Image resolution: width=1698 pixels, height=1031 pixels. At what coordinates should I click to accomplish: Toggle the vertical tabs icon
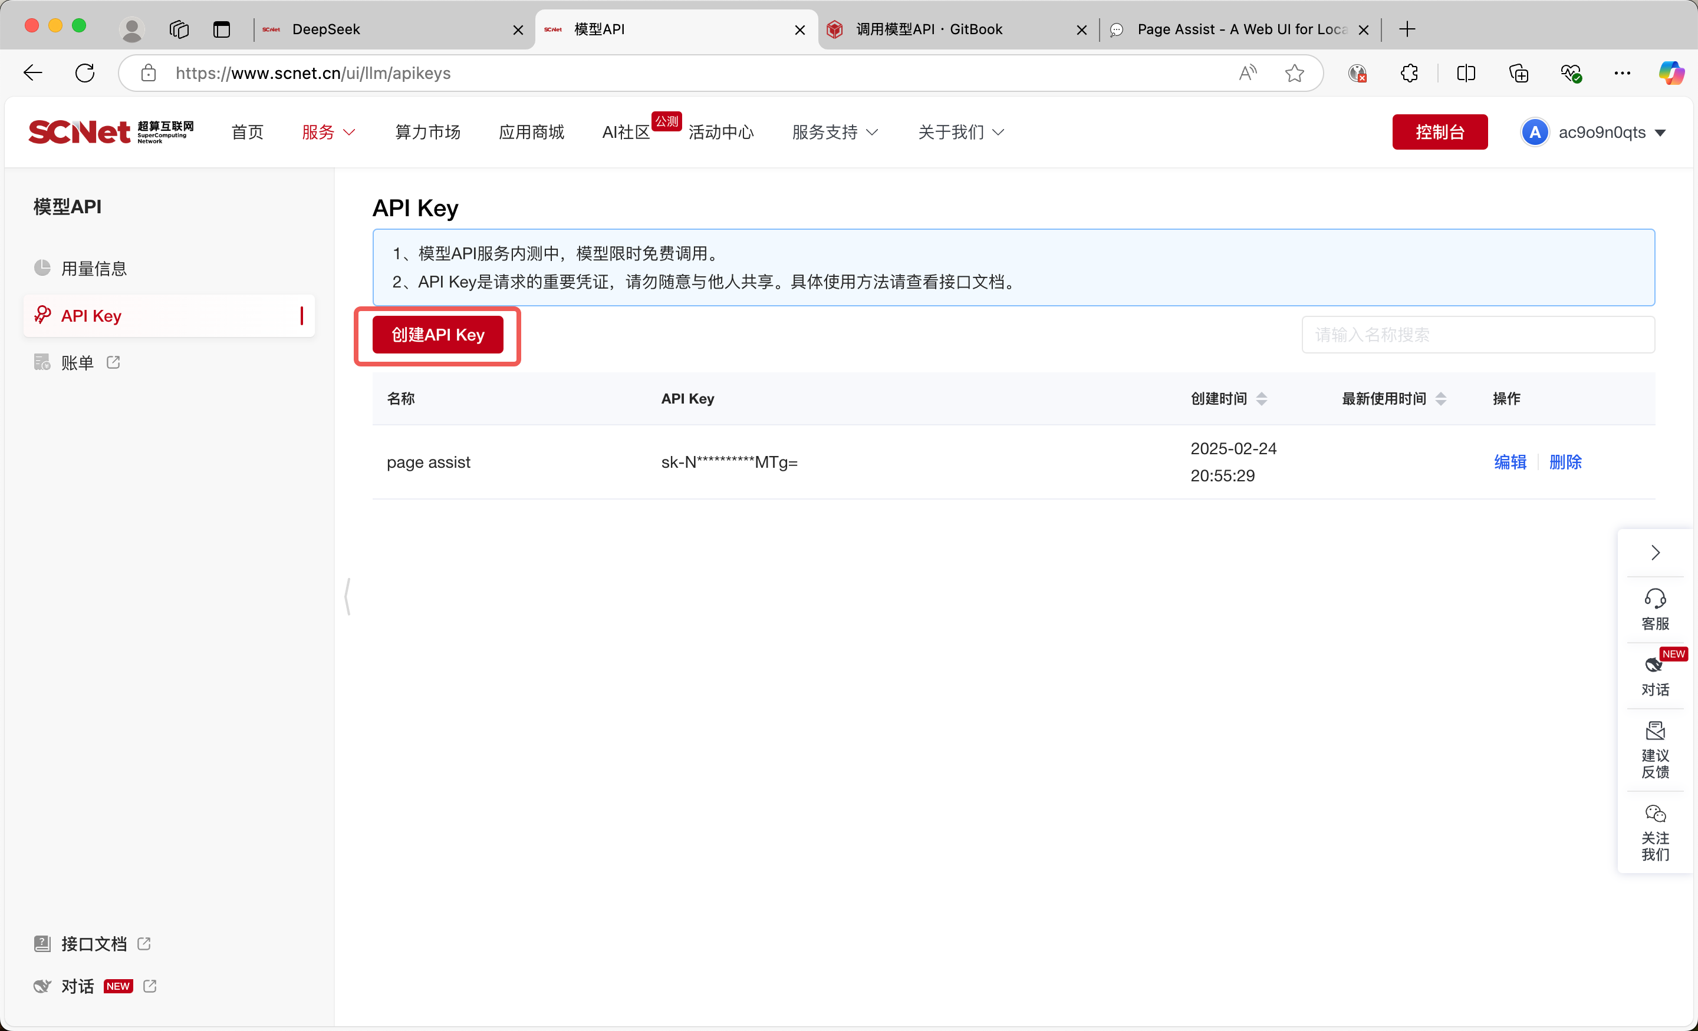tap(222, 29)
